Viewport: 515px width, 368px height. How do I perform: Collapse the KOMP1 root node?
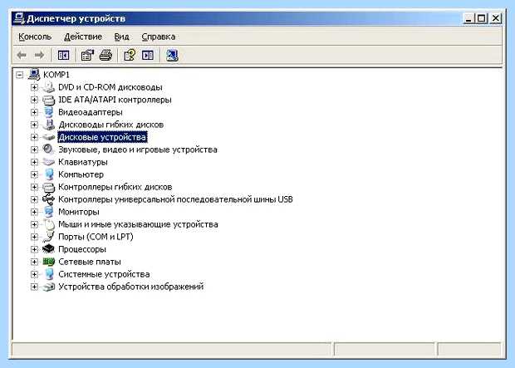[x=20, y=75]
